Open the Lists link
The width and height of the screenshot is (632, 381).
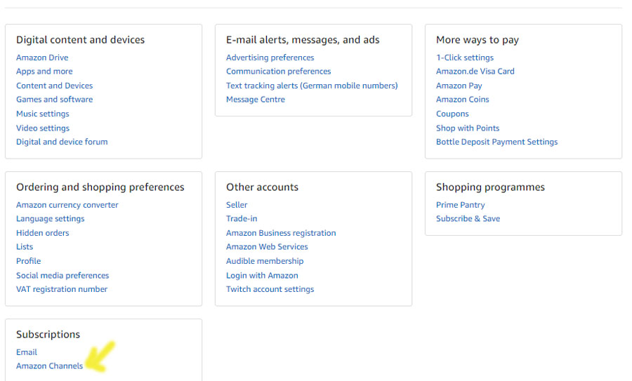[x=25, y=247]
